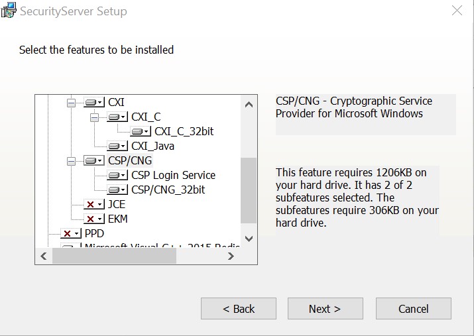Open the JCE red X install-state icon
Screen dimensions: 474x336
(x=94, y=205)
